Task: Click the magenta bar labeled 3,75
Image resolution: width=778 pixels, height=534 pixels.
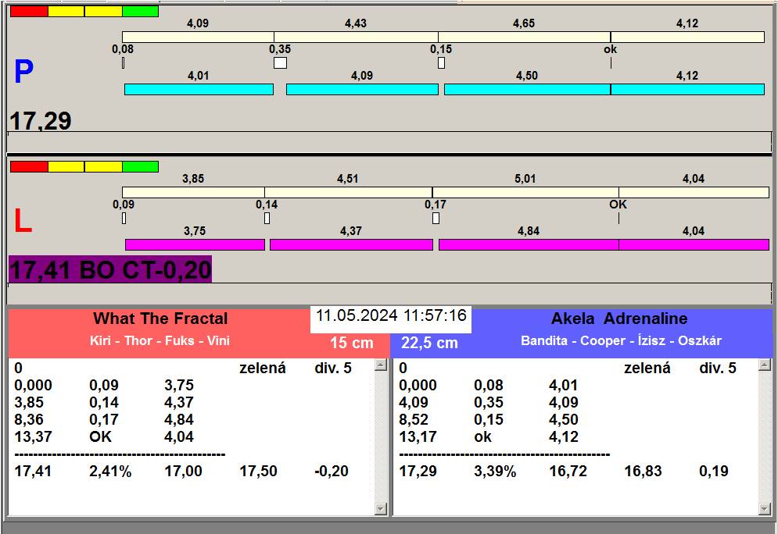Action: coord(195,244)
